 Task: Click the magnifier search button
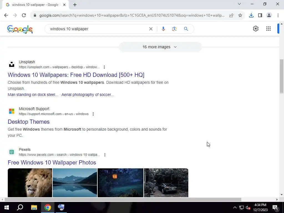click(x=186, y=29)
